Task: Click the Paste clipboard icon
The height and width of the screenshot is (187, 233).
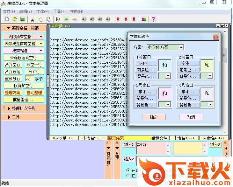Action: tap(48, 19)
